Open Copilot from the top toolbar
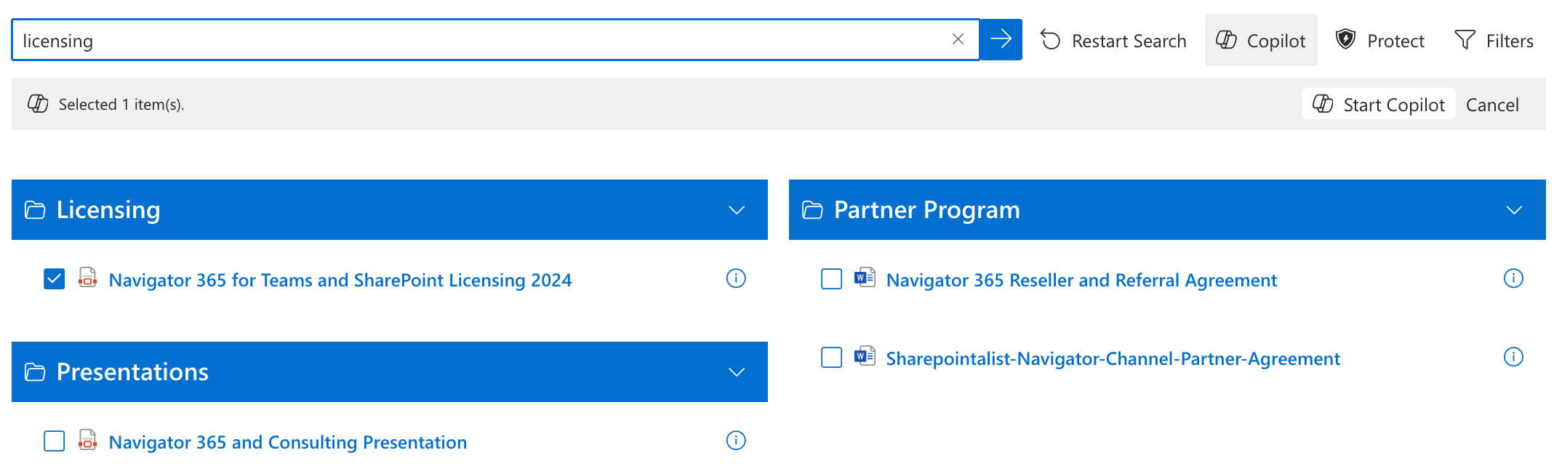The width and height of the screenshot is (1562, 474). pyautogui.click(x=1261, y=41)
